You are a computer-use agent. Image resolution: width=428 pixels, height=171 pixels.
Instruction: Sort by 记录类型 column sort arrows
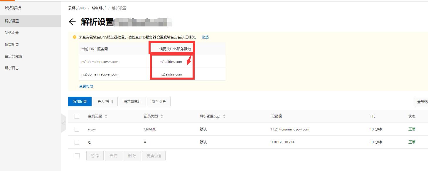(x=162, y=116)
